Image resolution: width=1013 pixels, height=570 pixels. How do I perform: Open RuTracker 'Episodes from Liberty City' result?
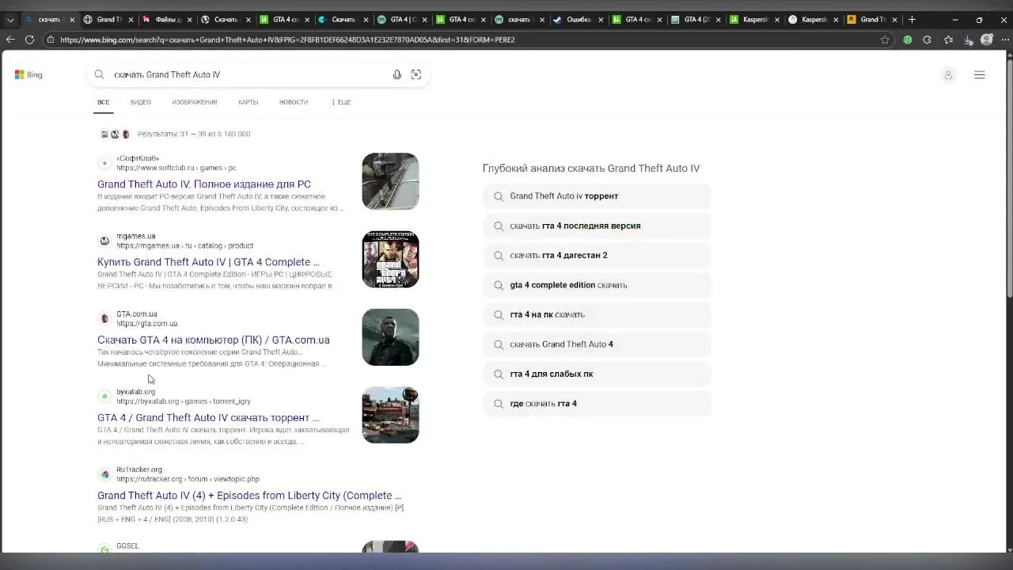[249, 496]
